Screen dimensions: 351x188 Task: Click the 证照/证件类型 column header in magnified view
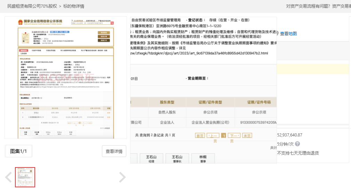[x=210, y=102]
